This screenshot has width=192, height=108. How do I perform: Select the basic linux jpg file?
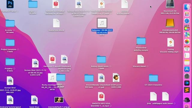click(34, 100)
